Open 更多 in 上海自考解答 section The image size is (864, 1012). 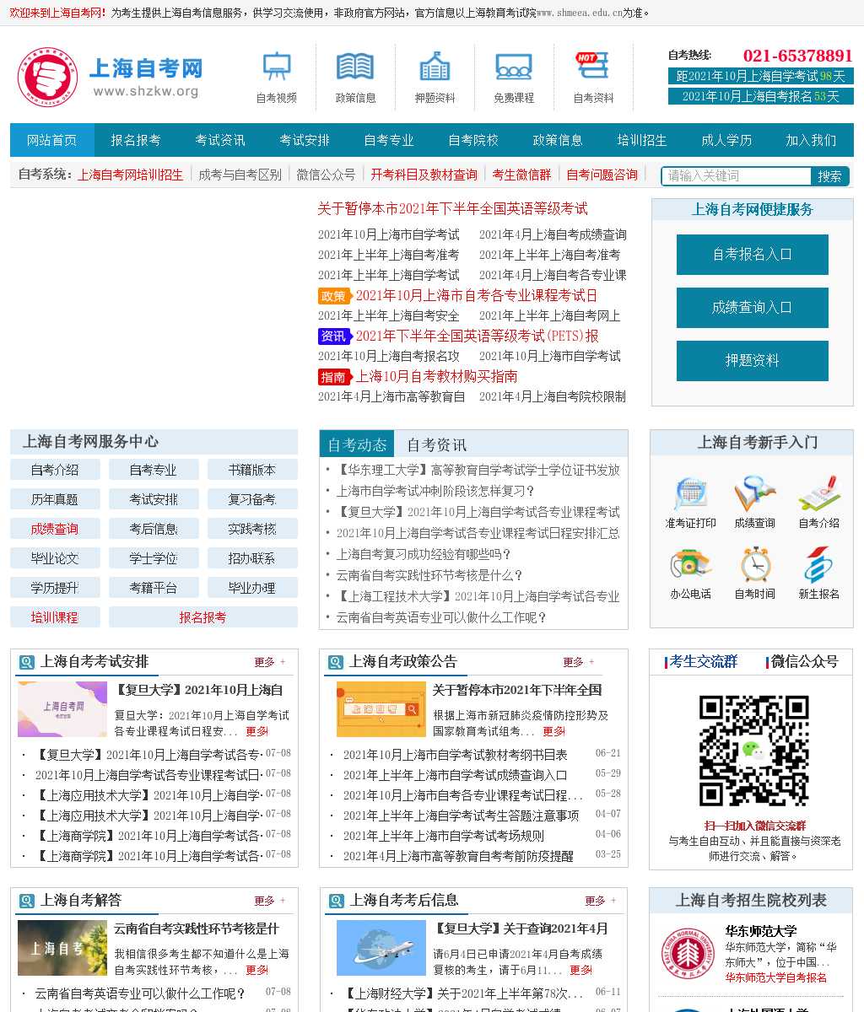click(269, 901)
